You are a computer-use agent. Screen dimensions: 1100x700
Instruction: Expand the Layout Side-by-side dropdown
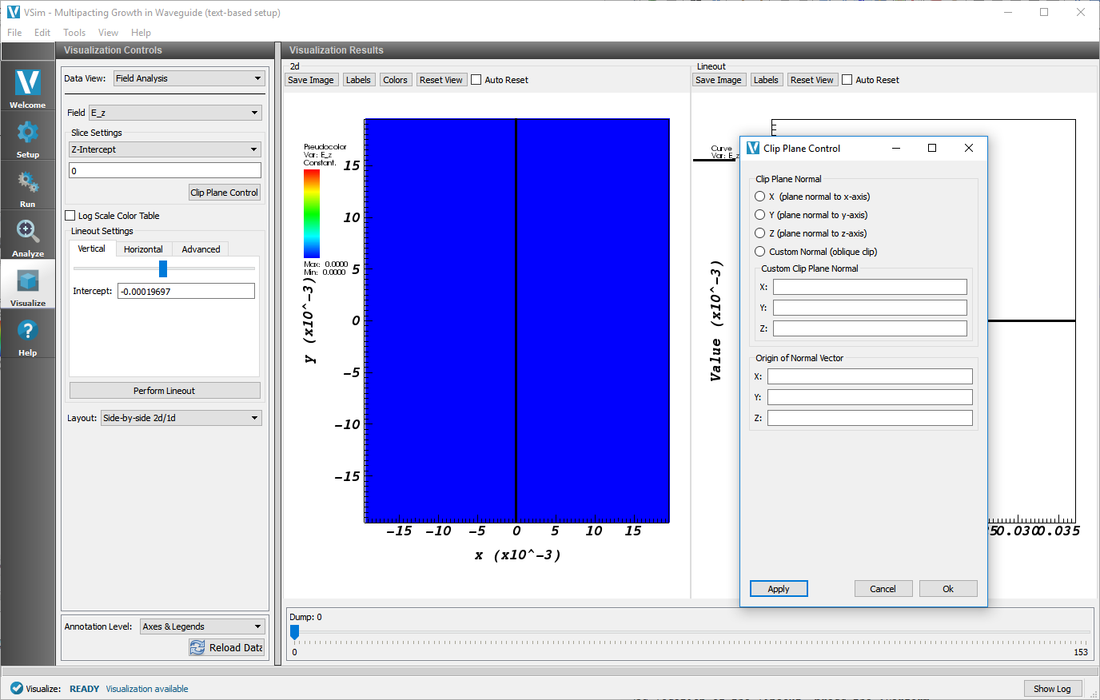click(181, 418)
